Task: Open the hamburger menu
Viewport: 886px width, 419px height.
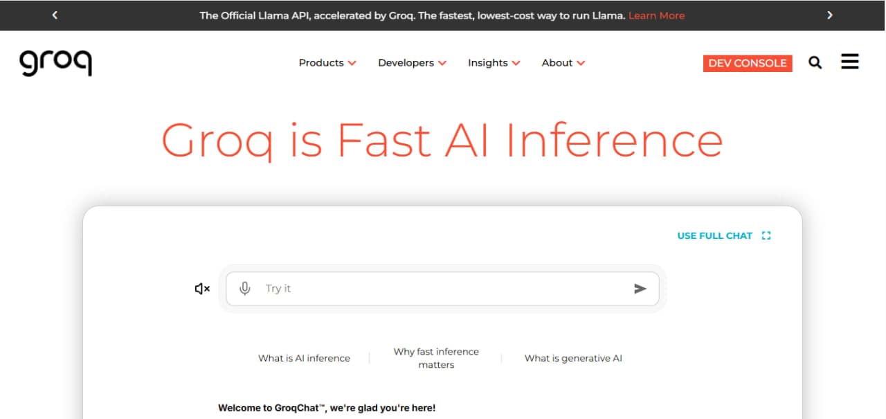Action: tap(850, 62)
